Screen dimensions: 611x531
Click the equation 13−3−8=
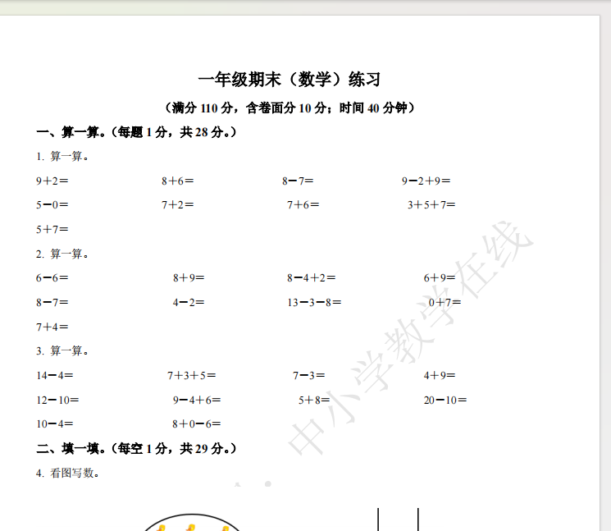[314, 302]
